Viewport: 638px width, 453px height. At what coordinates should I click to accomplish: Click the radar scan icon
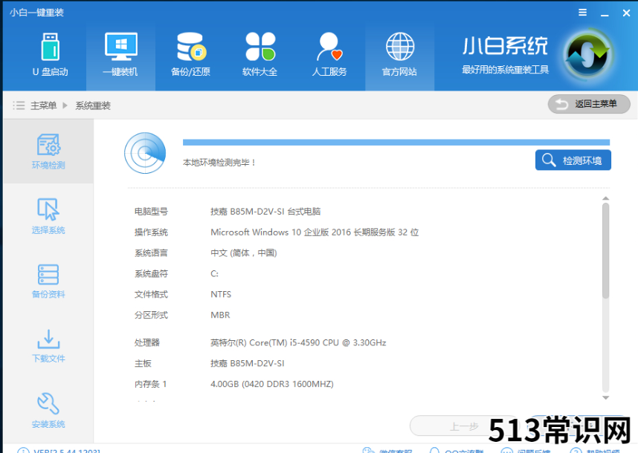coord(145,153)
